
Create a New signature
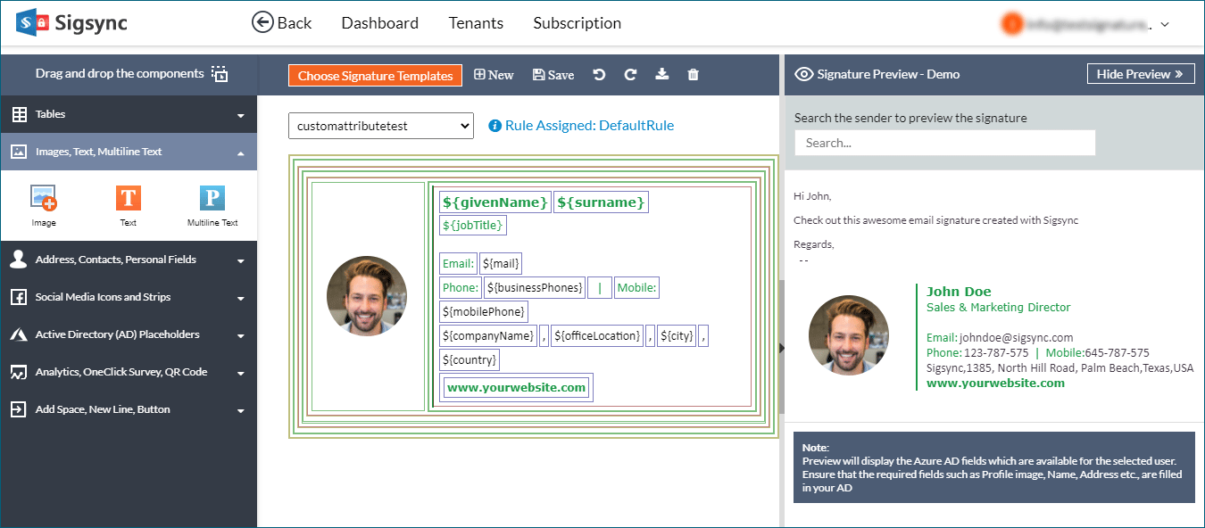[494, 75]
